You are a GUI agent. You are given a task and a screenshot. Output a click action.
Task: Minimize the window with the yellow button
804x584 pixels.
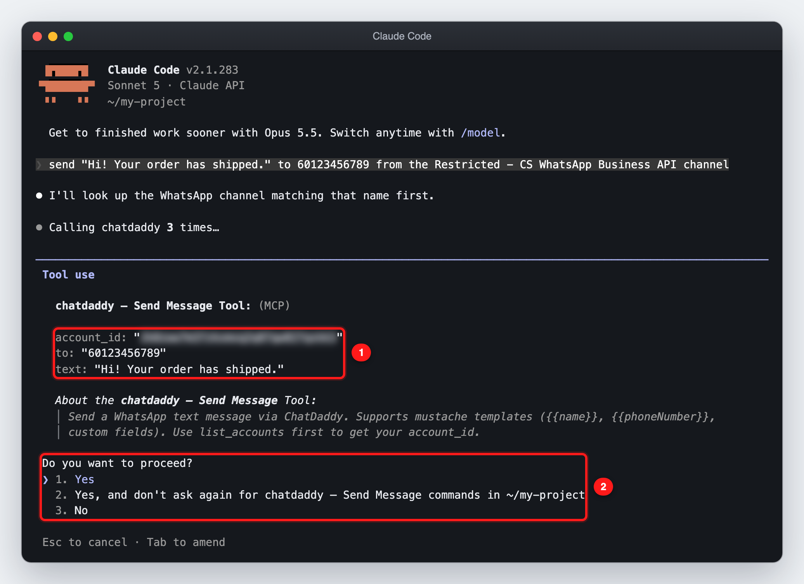pos(53,36)
